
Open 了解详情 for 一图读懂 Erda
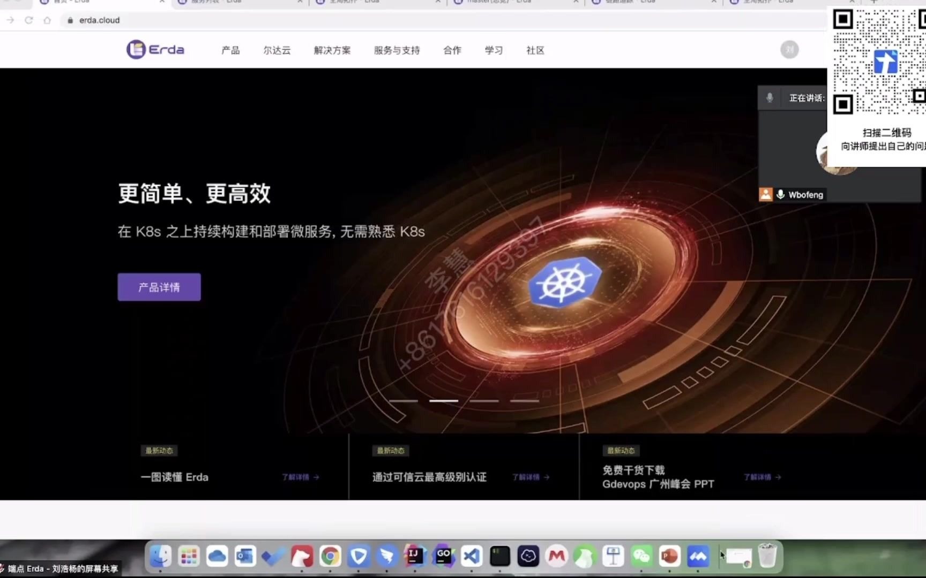coord(301,477)
